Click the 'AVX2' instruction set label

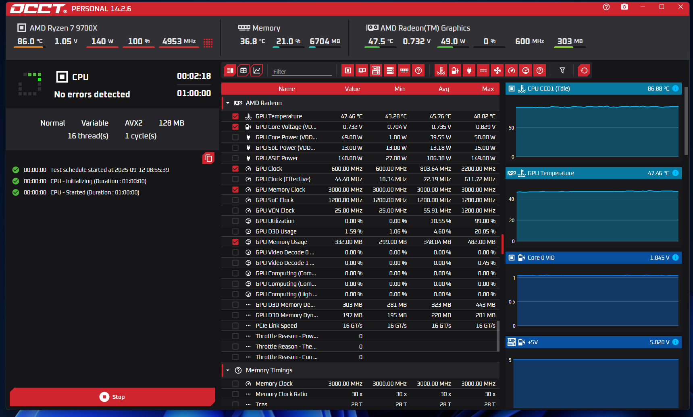tap(134, 123)
